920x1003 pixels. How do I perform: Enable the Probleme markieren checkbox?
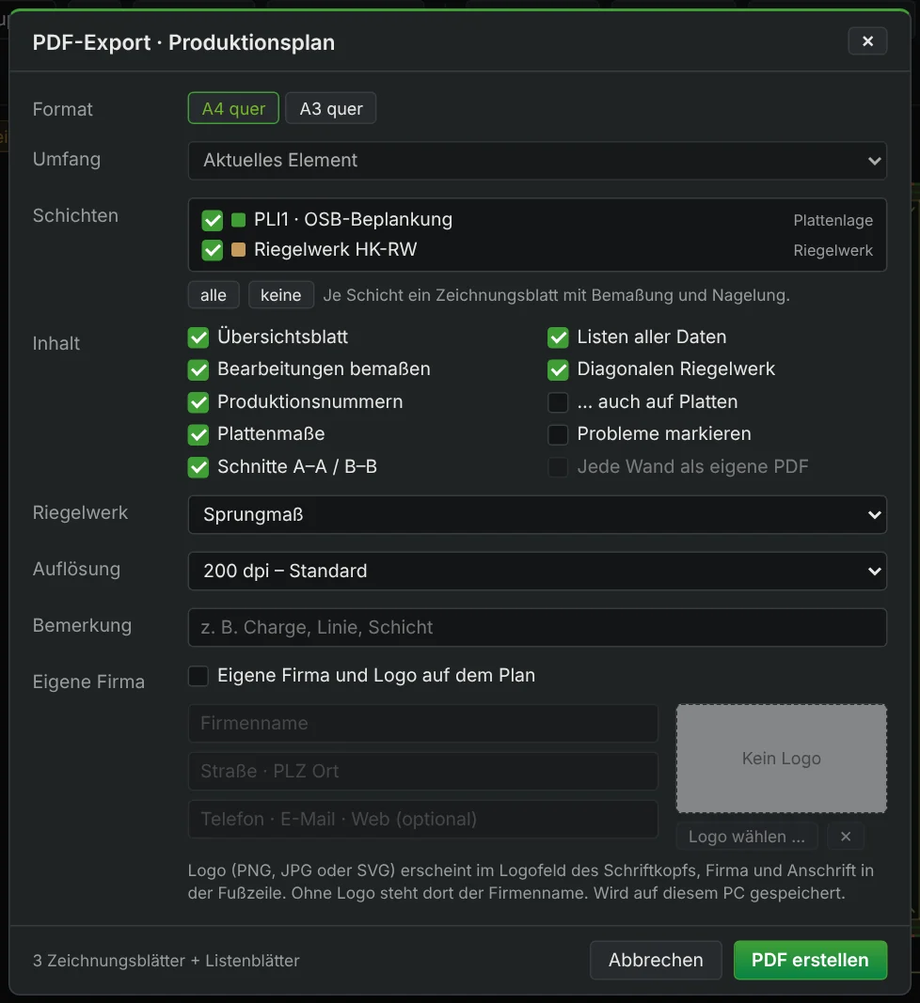click(x=558, y=434)
